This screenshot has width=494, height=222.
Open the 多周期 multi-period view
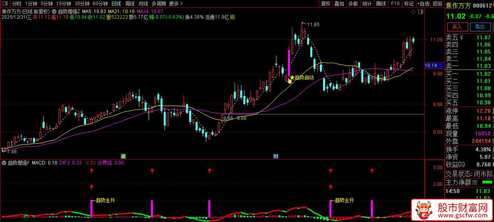158,4
